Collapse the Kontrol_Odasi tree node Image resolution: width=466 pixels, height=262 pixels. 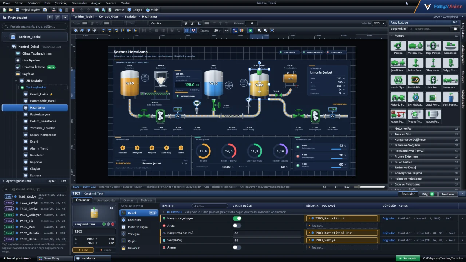coord(8,47)
